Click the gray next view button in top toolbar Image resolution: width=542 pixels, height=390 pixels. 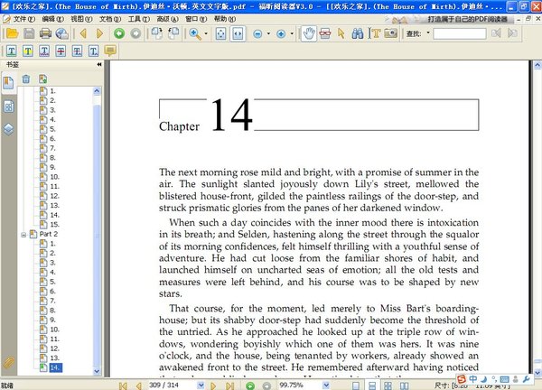click(x=135, y=33)
